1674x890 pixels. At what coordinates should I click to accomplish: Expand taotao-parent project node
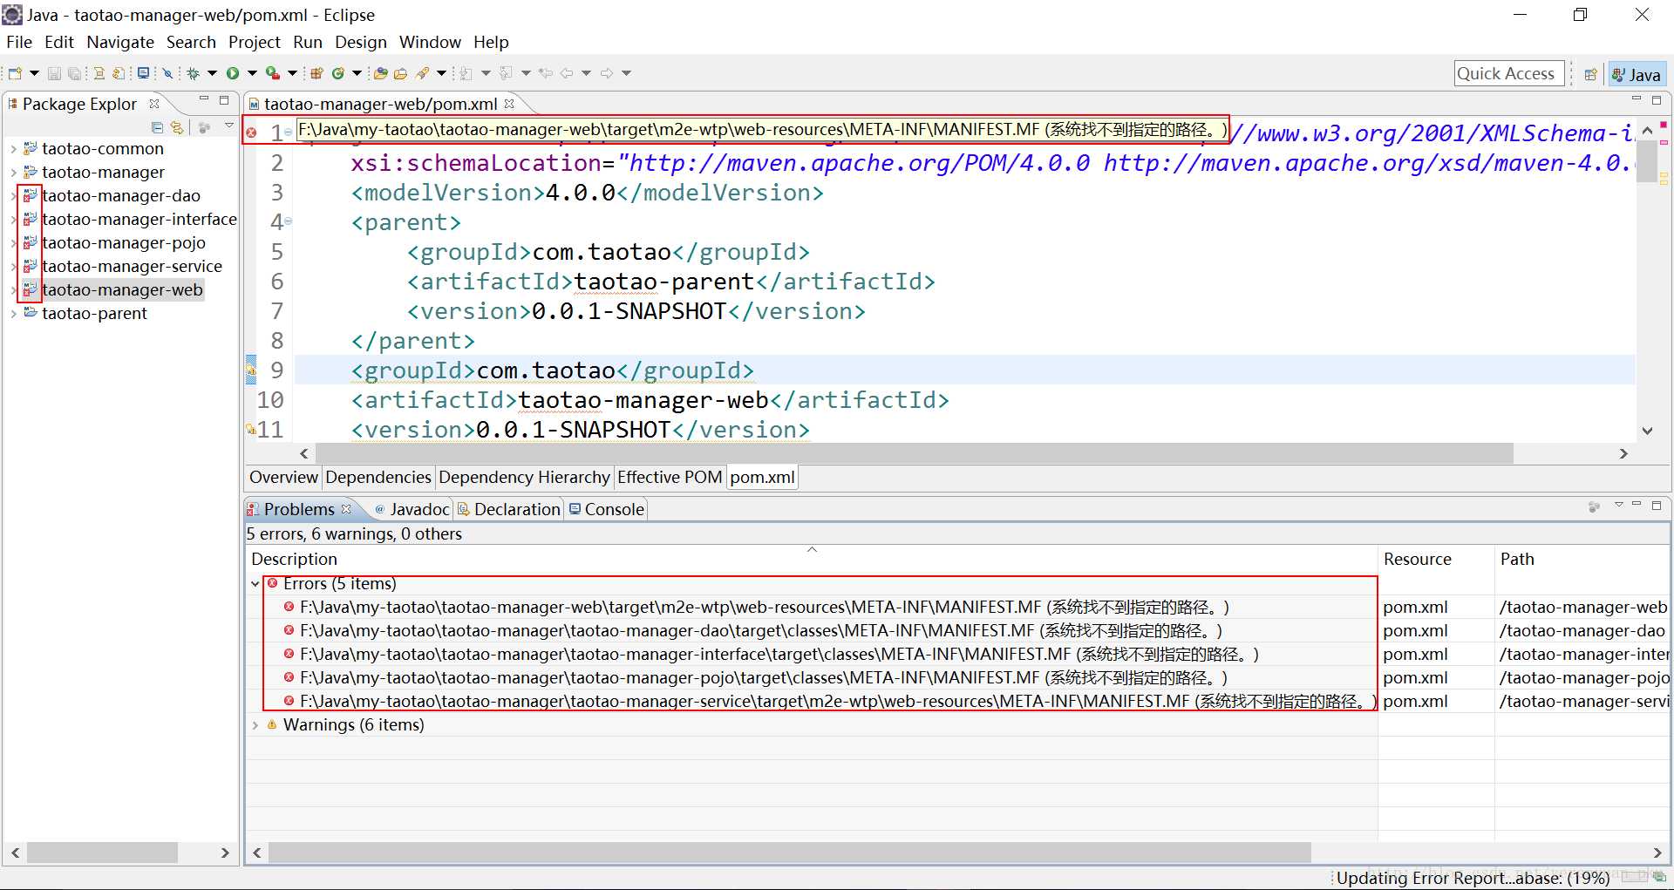click(x=13, y=314)
